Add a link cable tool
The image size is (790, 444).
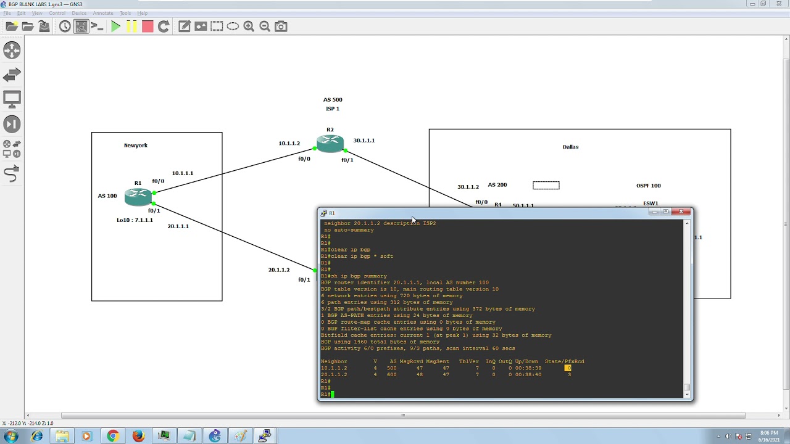[12, 175]
